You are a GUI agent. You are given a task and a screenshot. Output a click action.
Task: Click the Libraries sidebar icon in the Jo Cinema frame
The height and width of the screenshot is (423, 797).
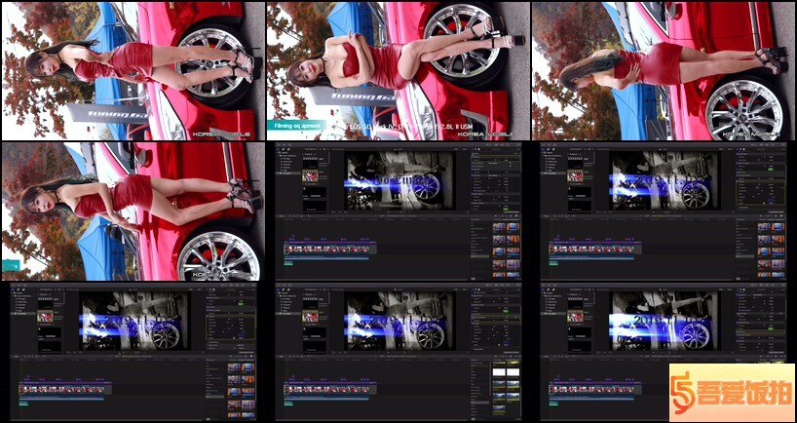[277, 149]
